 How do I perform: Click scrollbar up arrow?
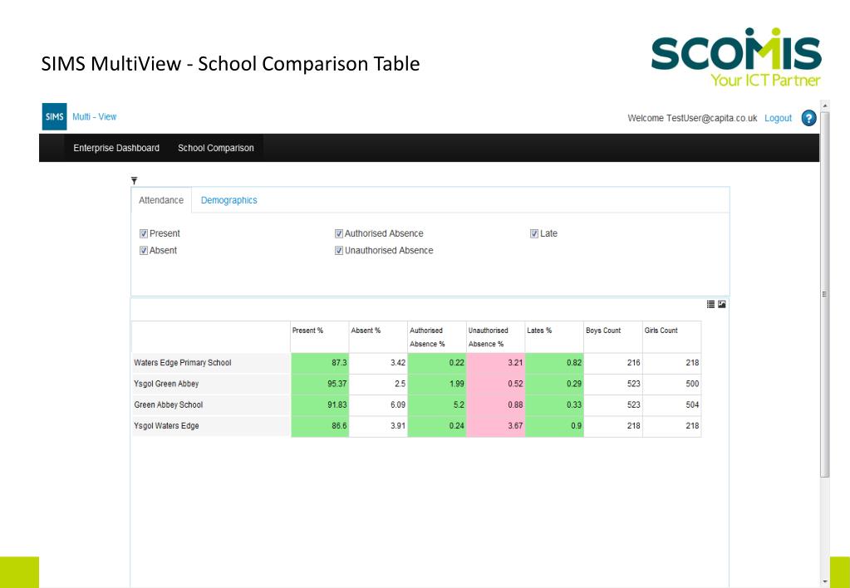(x=825, y=105)
